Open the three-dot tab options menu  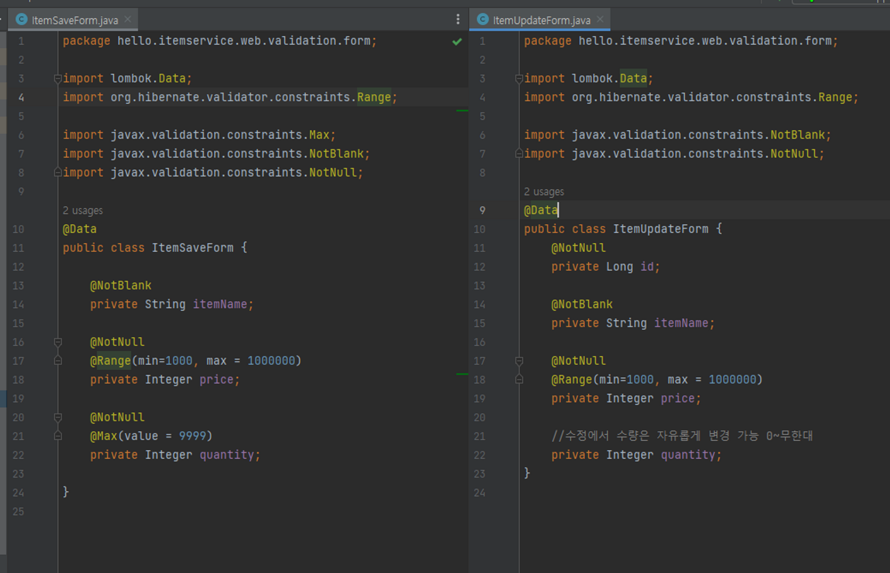(x=458, y=19)
